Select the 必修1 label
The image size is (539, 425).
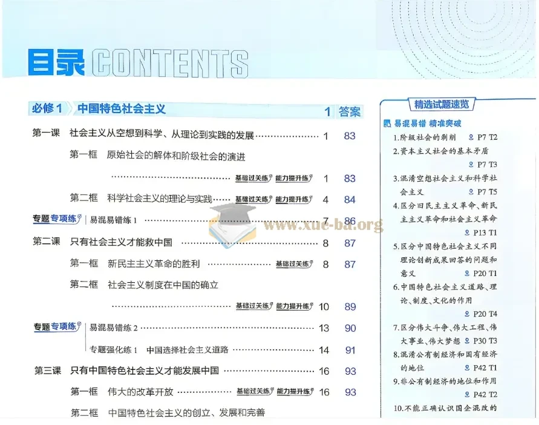tap(47, 108)
